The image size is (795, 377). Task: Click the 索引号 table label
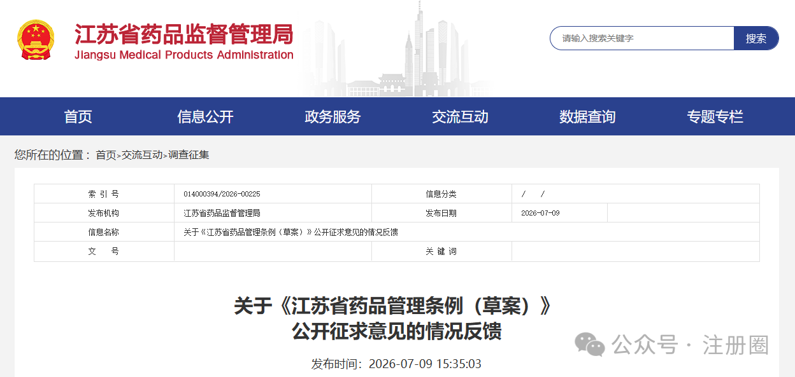click(x=103, y=194)
